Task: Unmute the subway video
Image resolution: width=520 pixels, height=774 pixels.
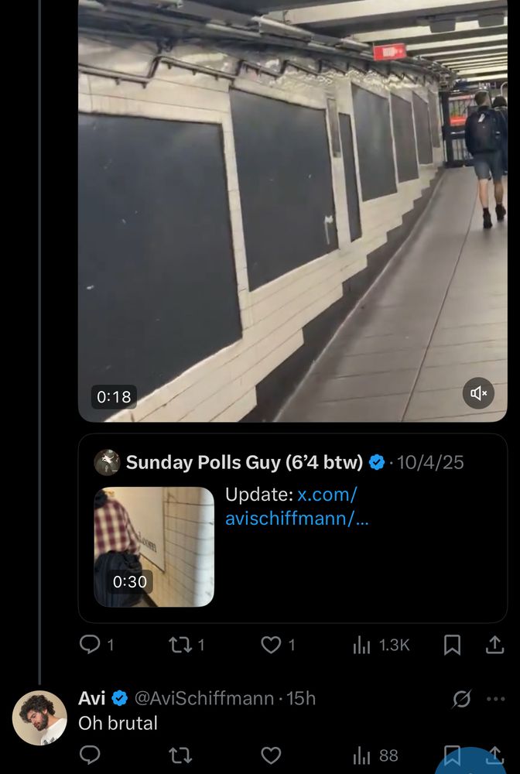Action: (x=479, y=394)
